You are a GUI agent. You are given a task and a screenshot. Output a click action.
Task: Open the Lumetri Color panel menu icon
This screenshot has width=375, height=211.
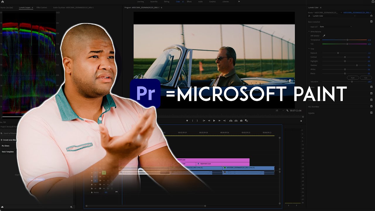(x=321, y=7)
